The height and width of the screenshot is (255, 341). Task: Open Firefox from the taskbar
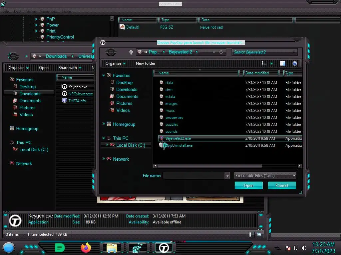click(x=86, y=248)
